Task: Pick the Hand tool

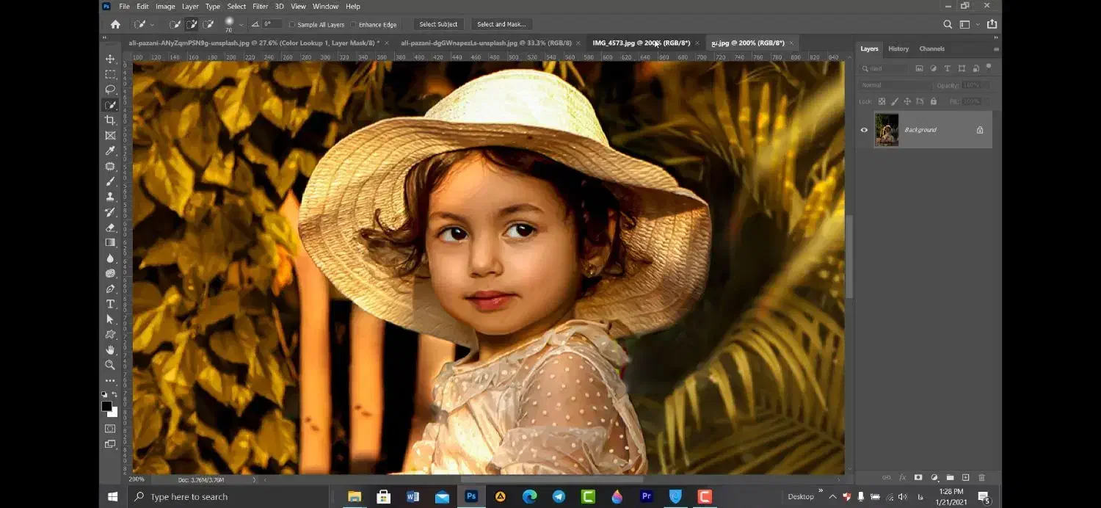Action: pos(111,349)
